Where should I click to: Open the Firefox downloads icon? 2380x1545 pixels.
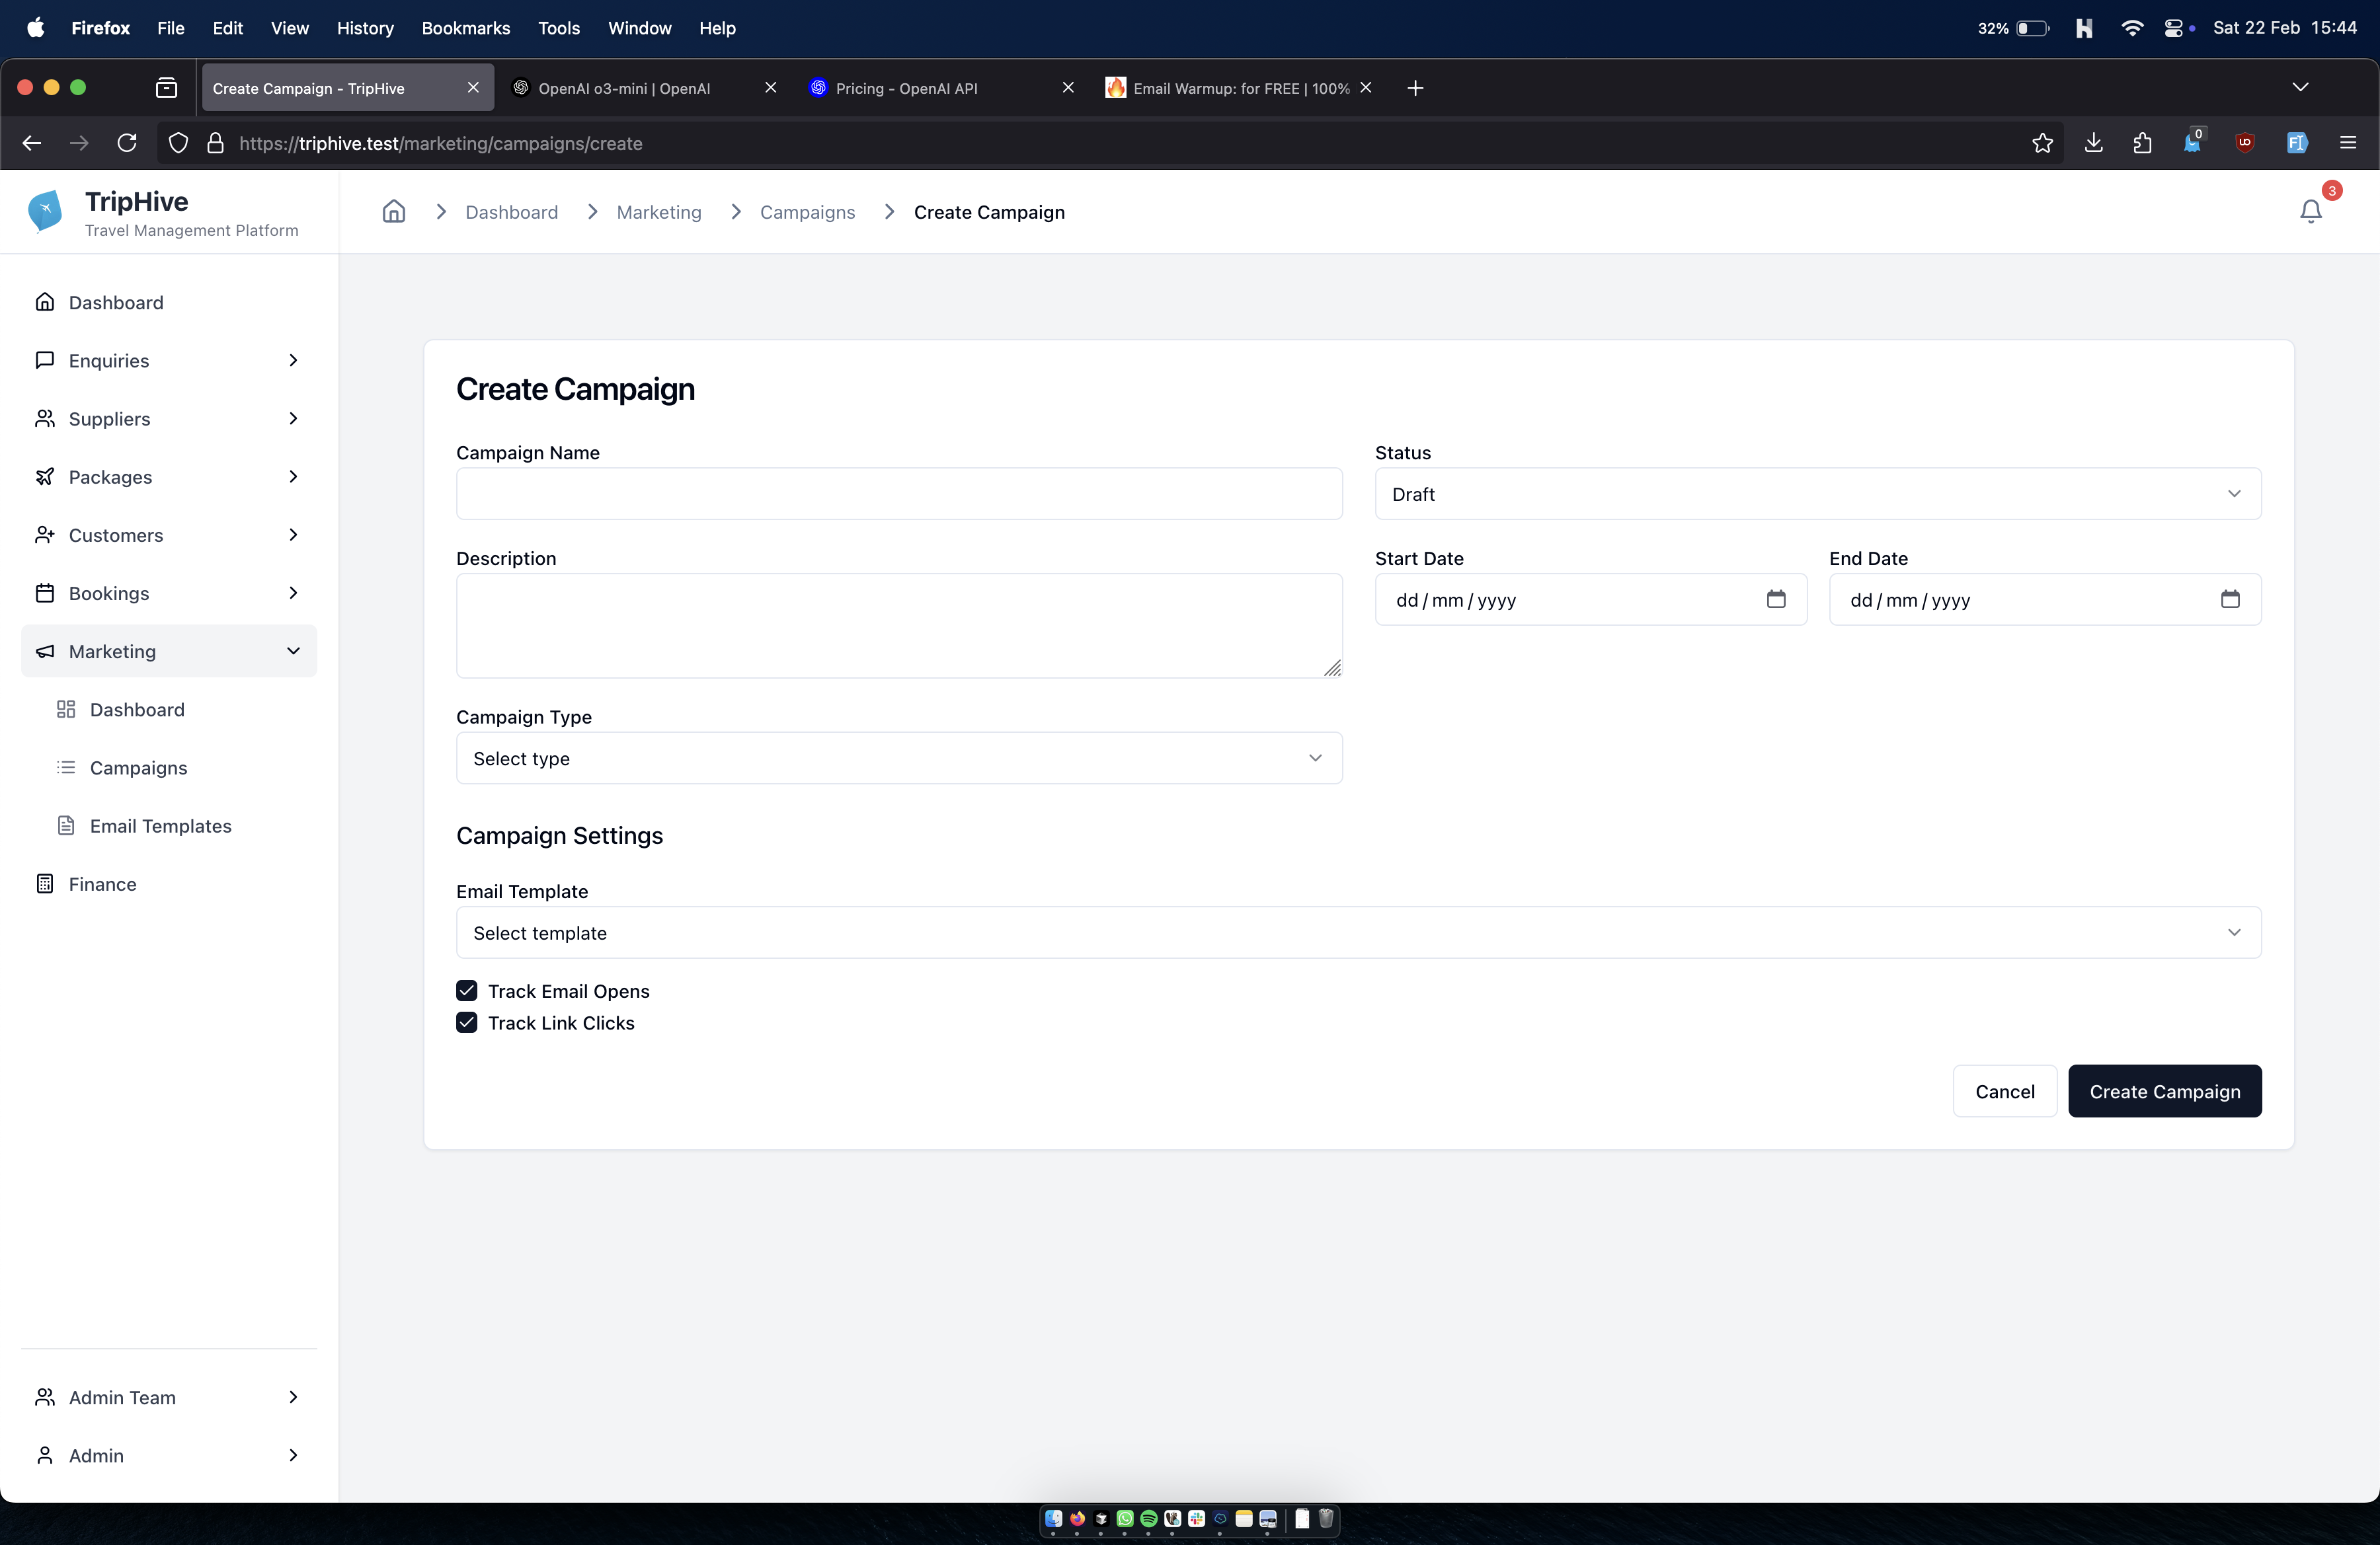point(2093,143)
